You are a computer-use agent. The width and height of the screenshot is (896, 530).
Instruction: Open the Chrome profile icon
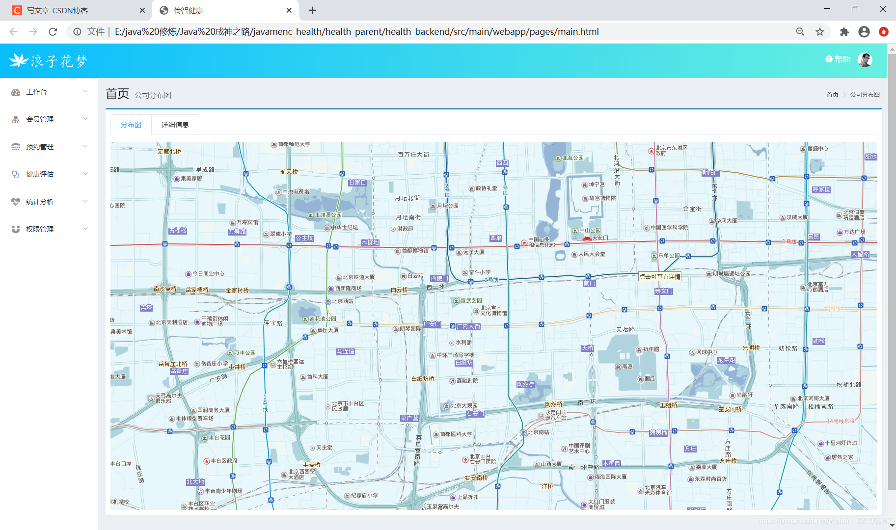864,32
